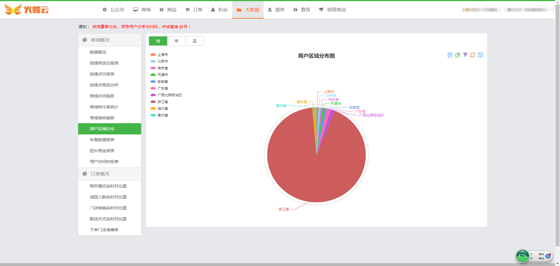Viewport: 560px width, 266px height.
Task: Open 商城指标趋势 page
Action: click(x=102, y=118)
